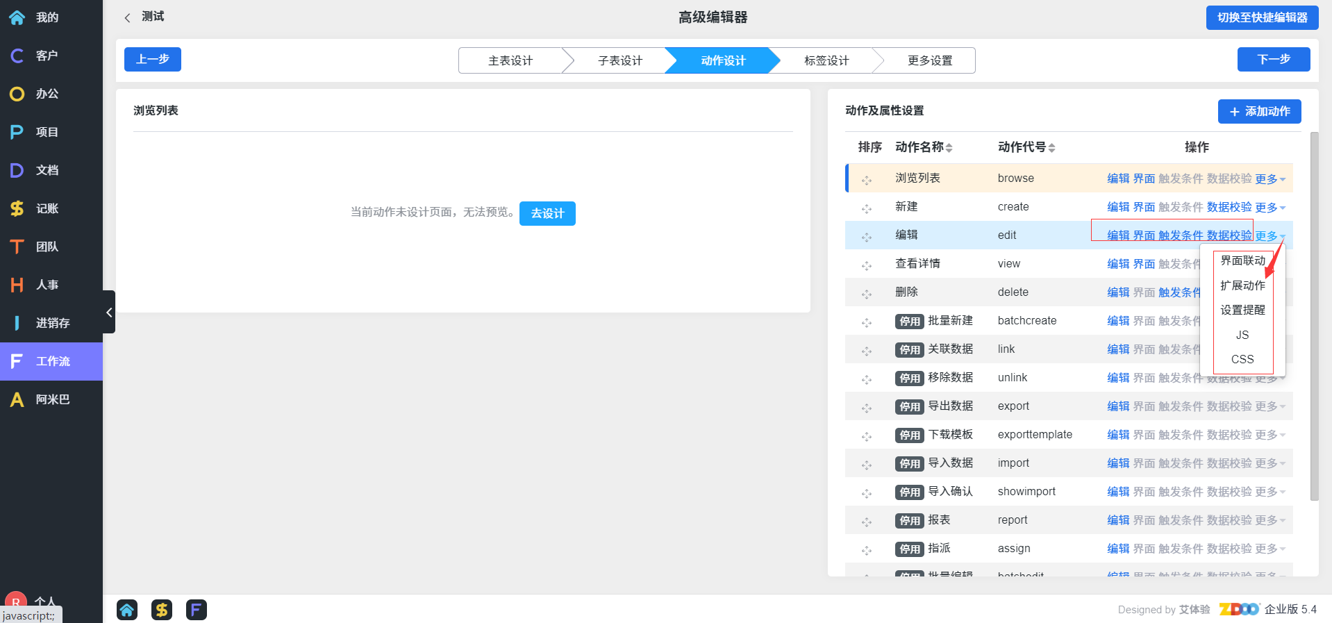Switch to the 标签设计 step tab
Image resolution: width=1332 pixels, height=623 pixels.
[x=826, y=60]
